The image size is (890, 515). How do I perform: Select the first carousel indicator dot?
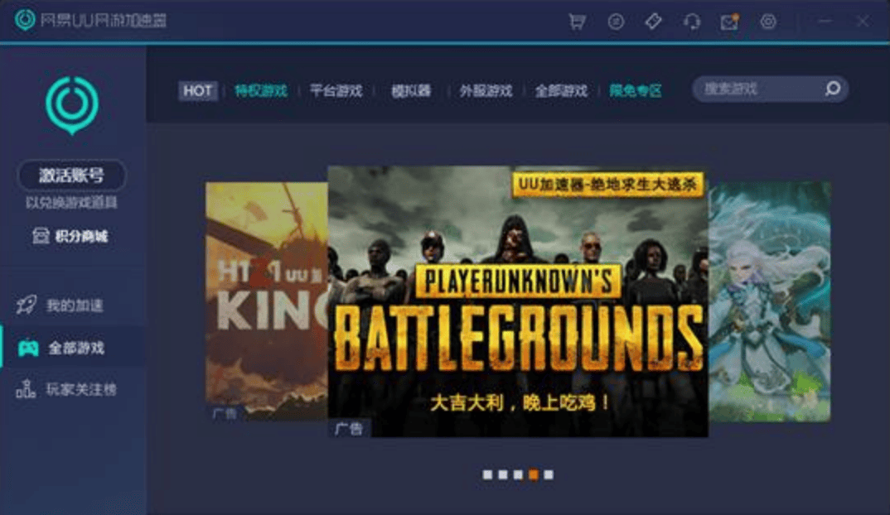(x=487, y=474)
